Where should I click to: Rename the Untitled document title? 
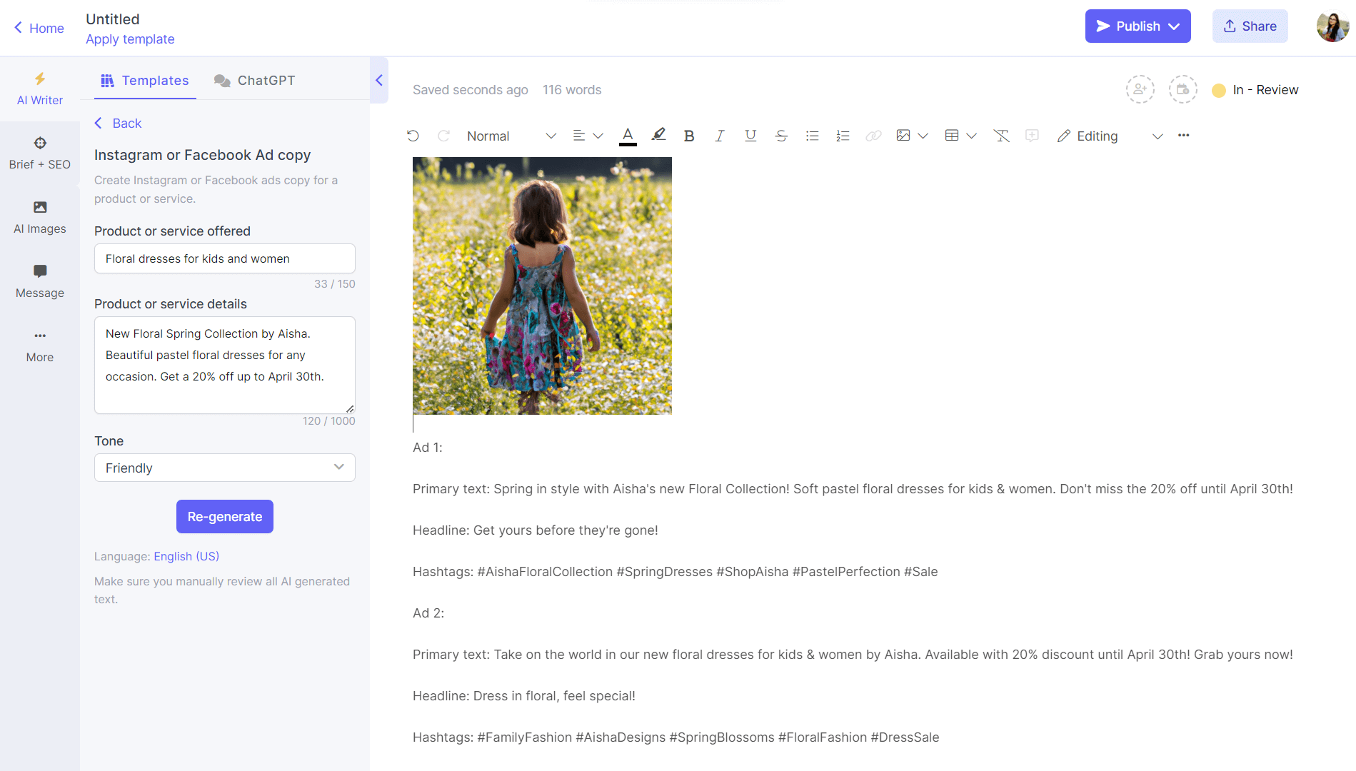[113, 19]
